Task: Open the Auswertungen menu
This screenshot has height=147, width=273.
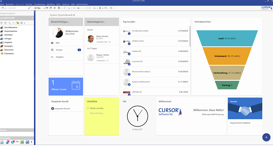Action: [x=39, y=5]
